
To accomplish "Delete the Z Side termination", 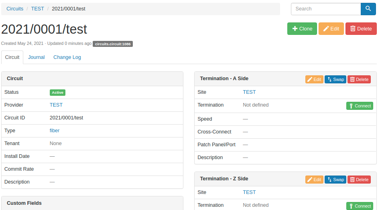I will click(359, 180).
